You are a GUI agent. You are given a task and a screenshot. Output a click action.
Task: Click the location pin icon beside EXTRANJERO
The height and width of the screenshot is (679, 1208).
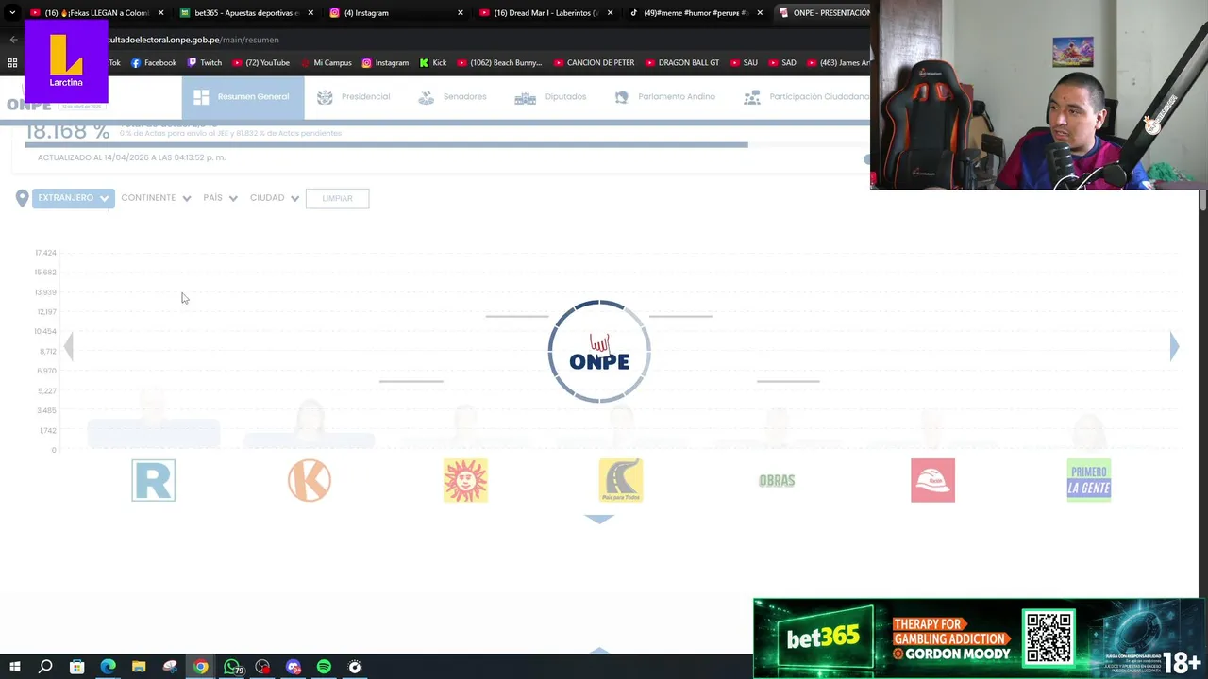(22, 198)
